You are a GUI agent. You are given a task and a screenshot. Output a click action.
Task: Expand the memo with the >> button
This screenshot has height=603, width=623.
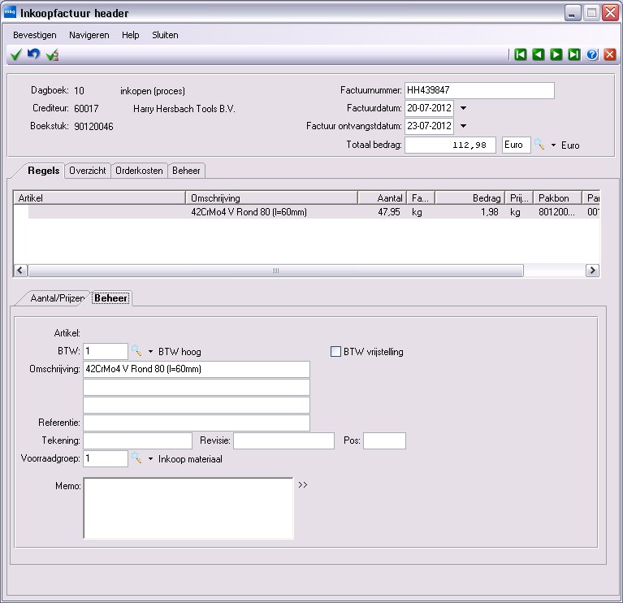303,485
